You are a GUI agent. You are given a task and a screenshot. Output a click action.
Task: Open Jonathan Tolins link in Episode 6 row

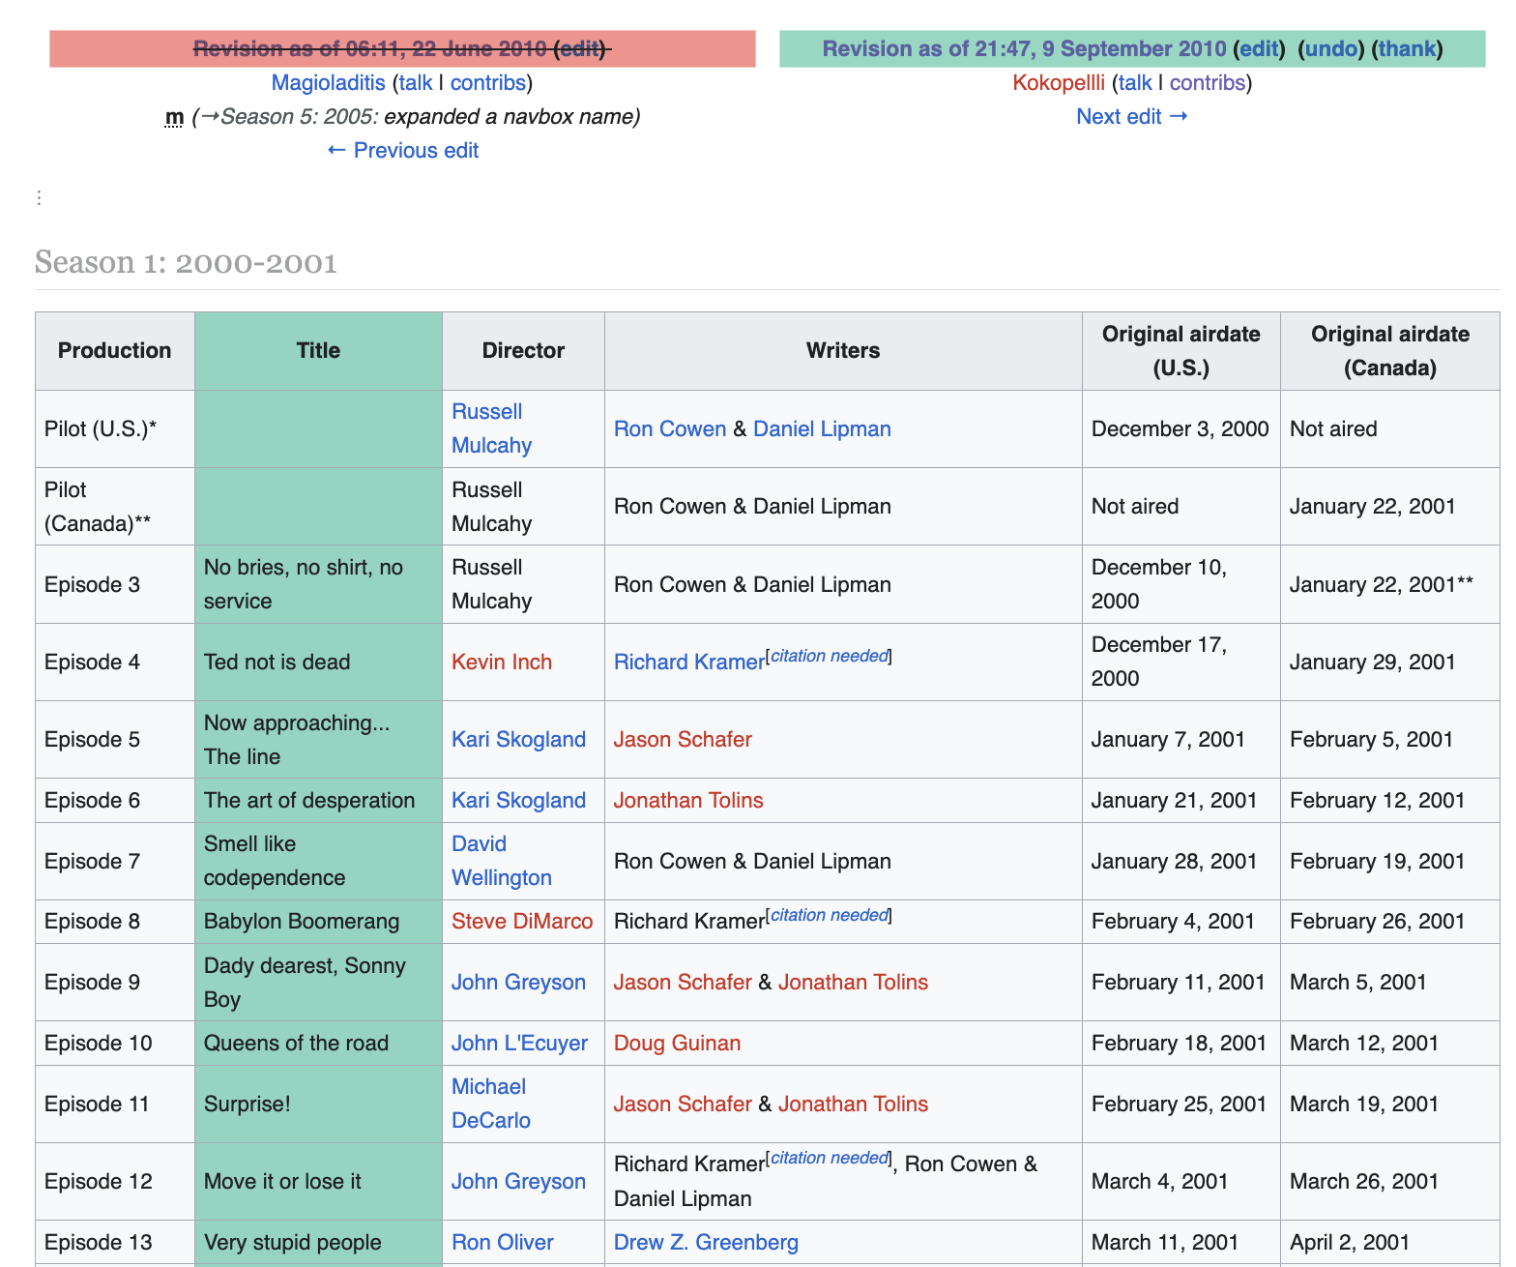coord(688,801)
